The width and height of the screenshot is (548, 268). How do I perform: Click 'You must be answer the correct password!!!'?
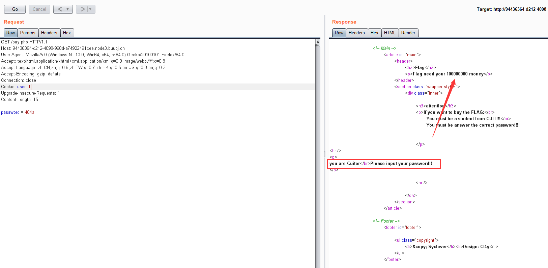pos(473,125)
